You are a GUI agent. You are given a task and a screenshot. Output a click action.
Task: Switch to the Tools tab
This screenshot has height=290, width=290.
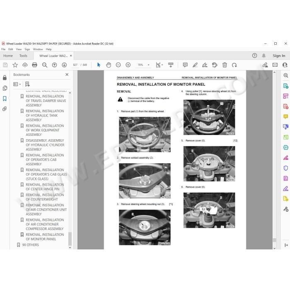[x=23, y=56]
